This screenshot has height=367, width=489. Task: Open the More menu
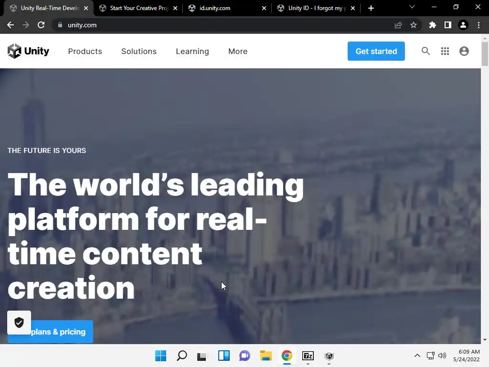[x=238, y=51]
